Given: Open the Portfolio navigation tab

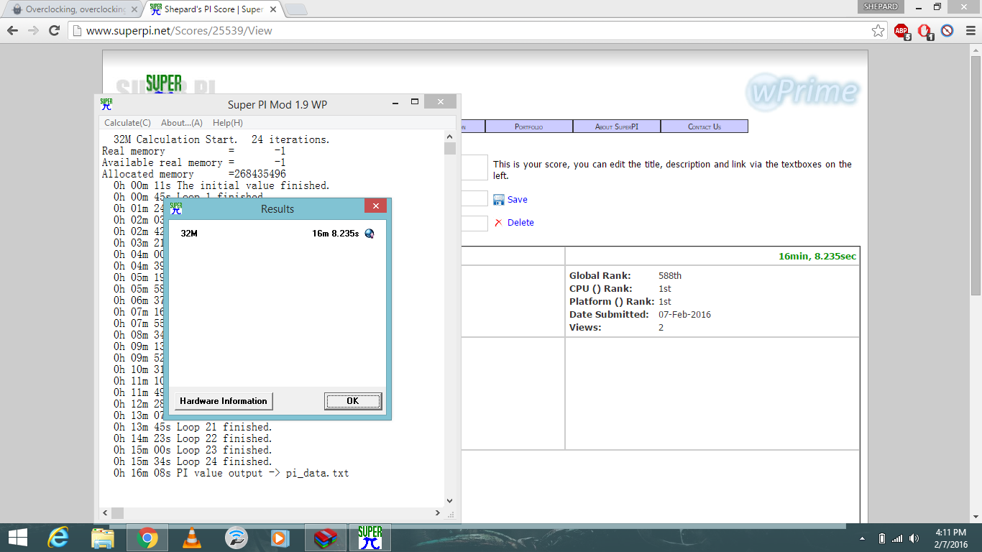Looking at the screenshot, I should 528,126.
